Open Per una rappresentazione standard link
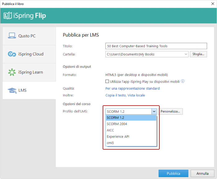Screen dimensions: 217x179 coord(132,88)
